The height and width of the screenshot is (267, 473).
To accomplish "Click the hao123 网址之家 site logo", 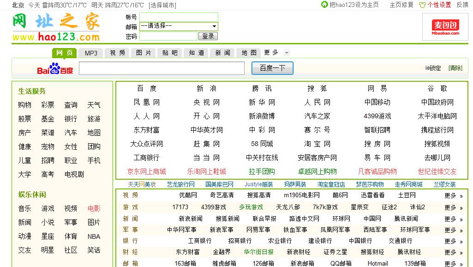I will pyautogui.click(x=55, y=25).
